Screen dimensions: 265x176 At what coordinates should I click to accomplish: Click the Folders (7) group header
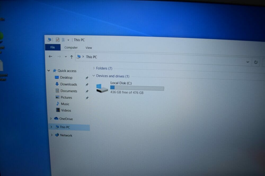(104, 68)
